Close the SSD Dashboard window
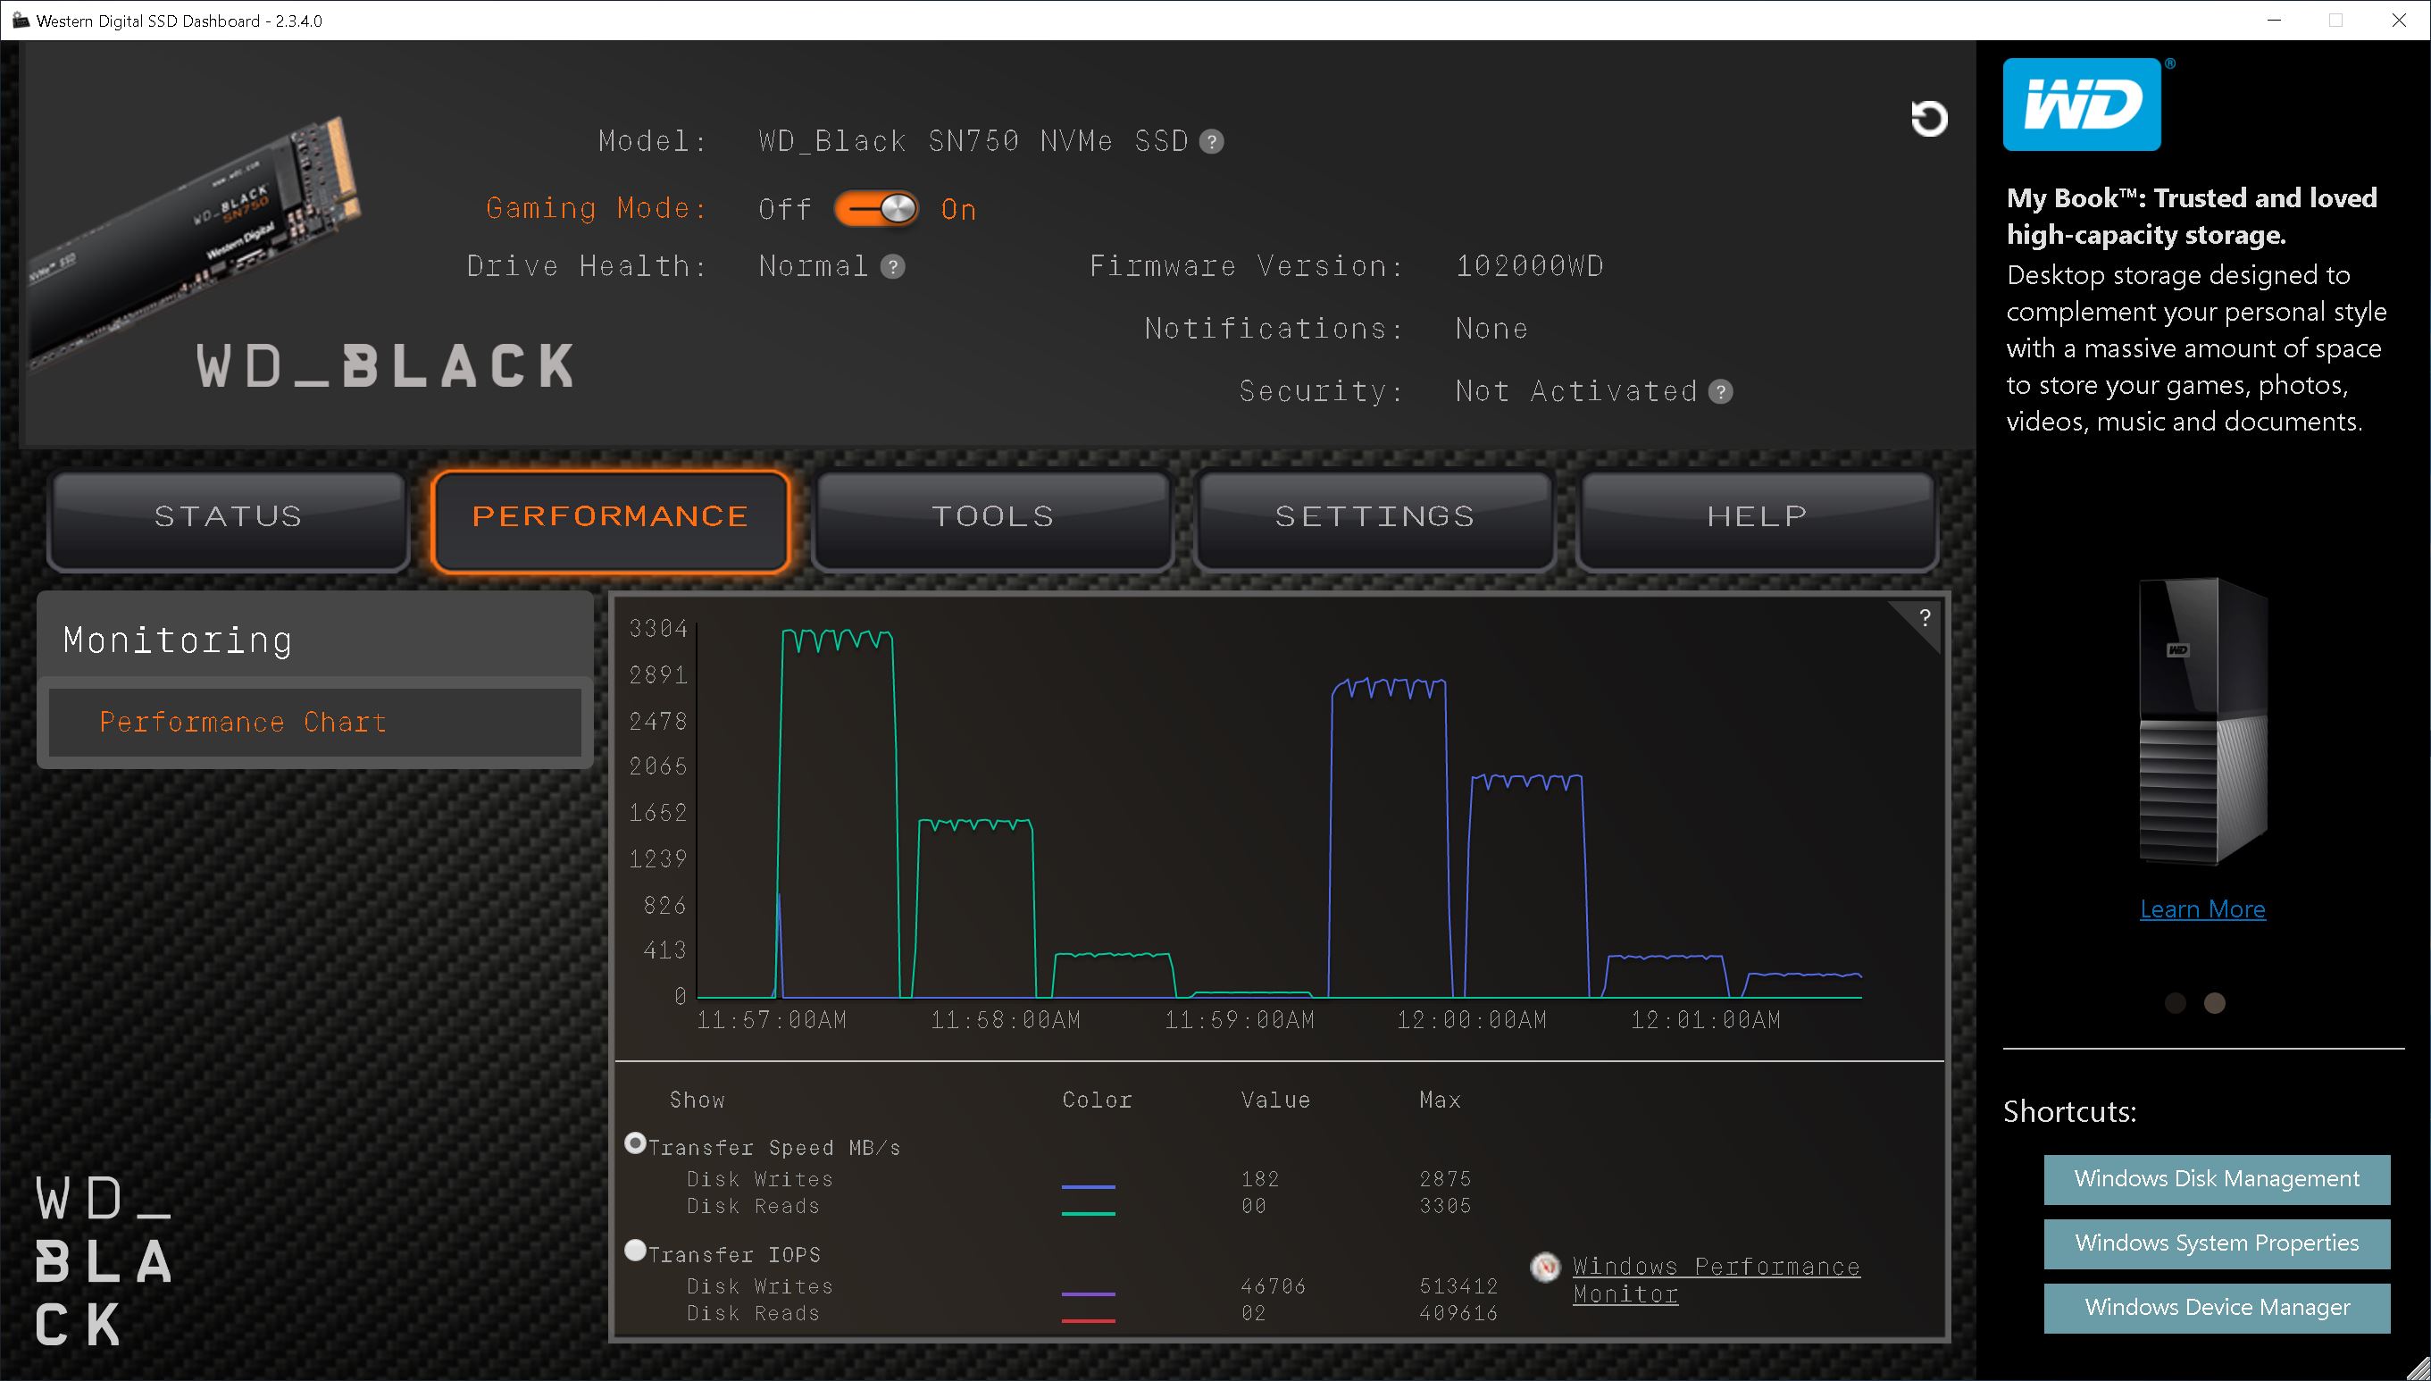Image resolution: width=2431 pixels, height=1381 pixels. click(2399, 20)
